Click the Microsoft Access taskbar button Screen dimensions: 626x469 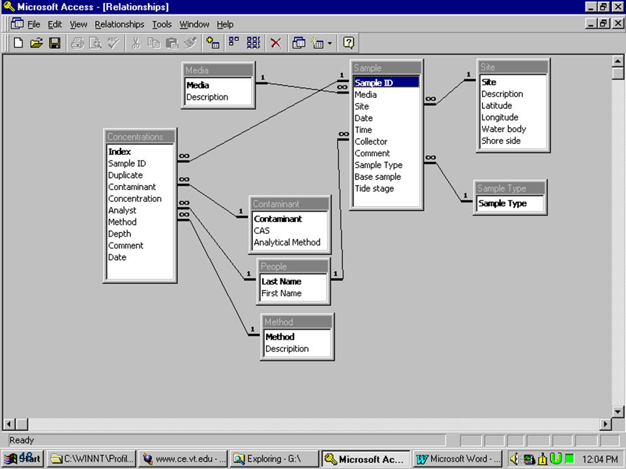coord(366,459)
